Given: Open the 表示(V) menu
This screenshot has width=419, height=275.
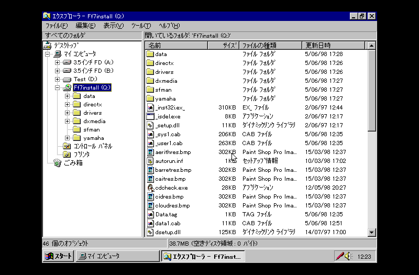Looking at the screenshot, I should pyautogui.click(x=114, y=26).
